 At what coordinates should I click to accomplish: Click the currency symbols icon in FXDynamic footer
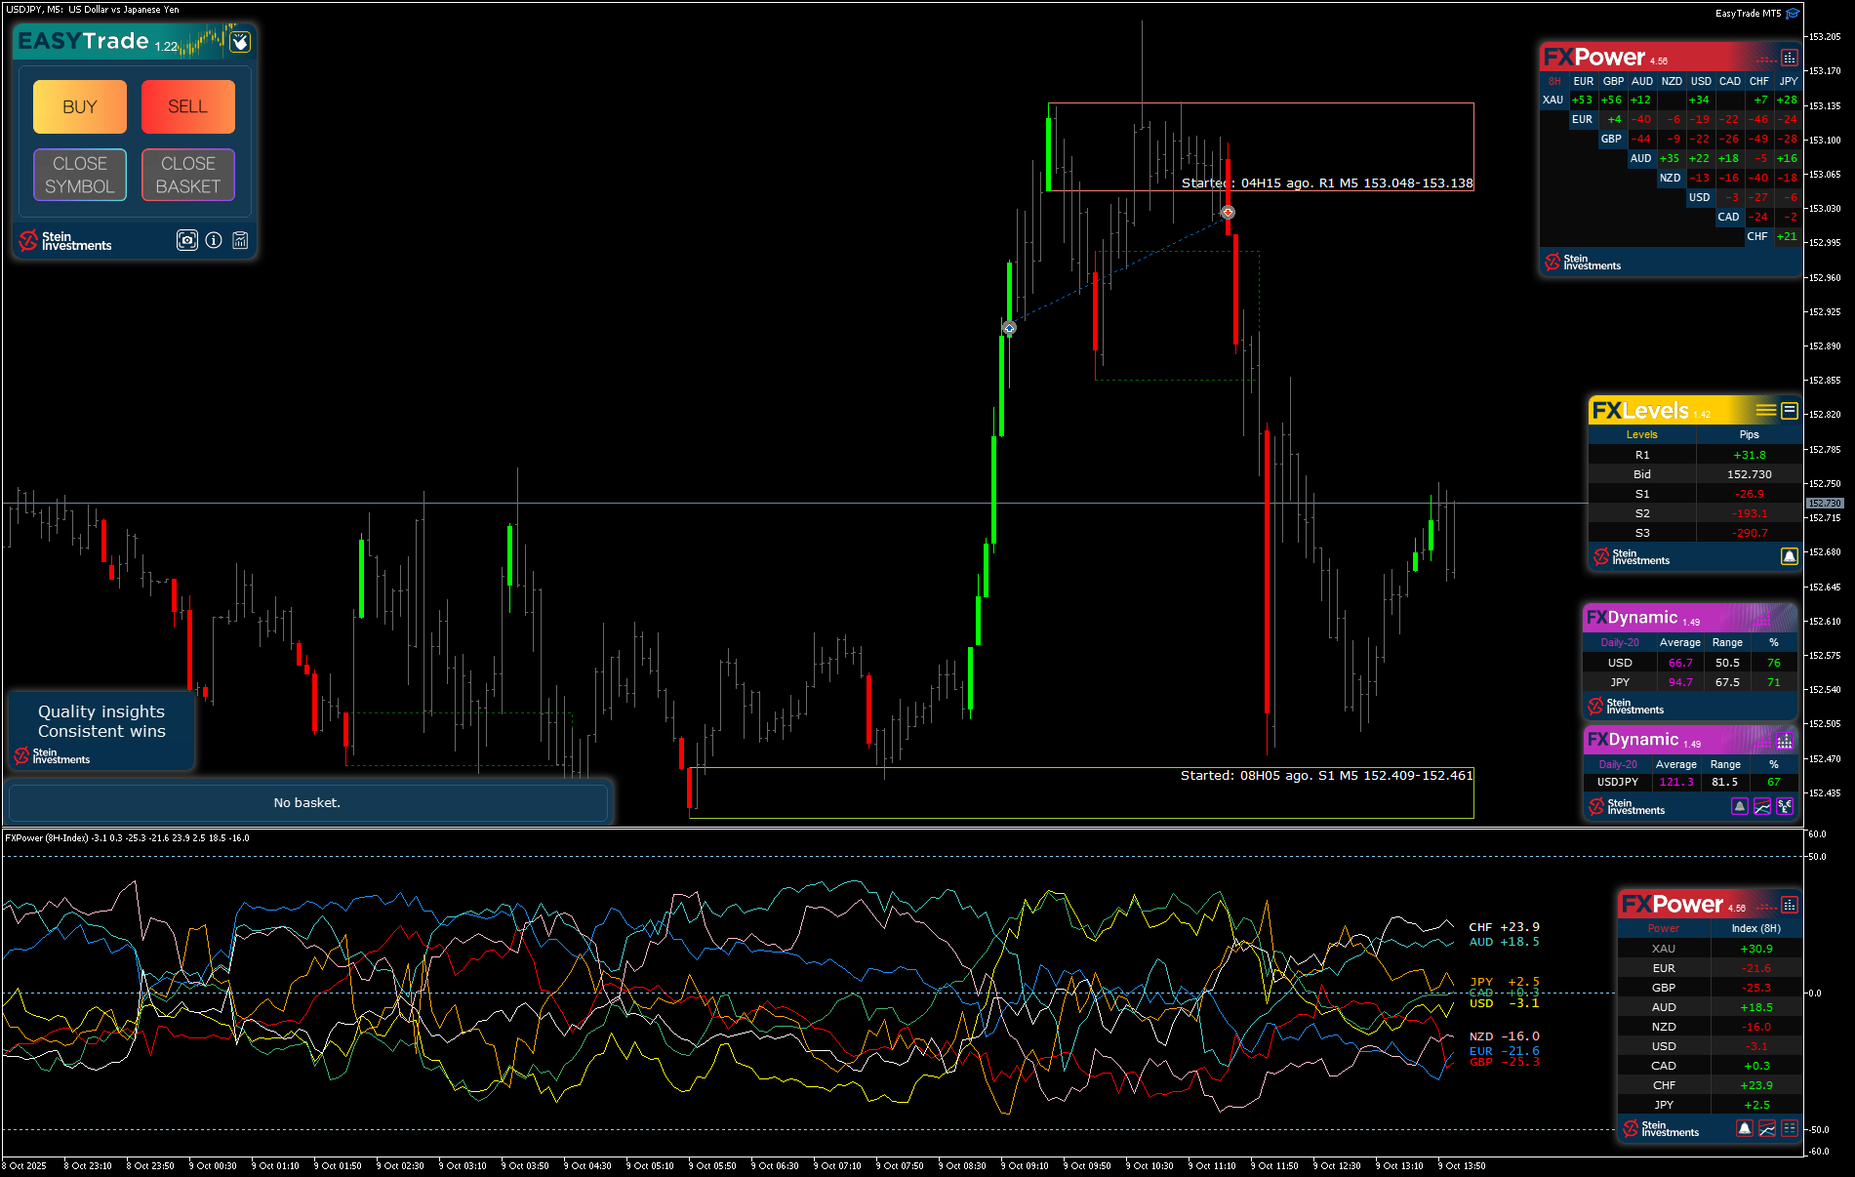click(x=1785, y=806)
